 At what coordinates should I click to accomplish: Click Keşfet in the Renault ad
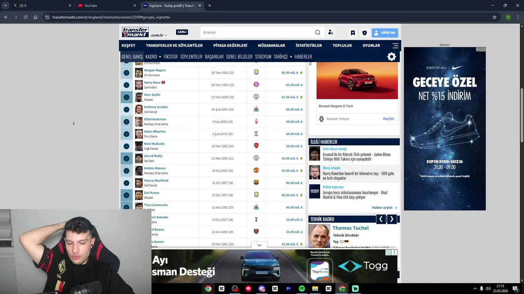point(388,119)
